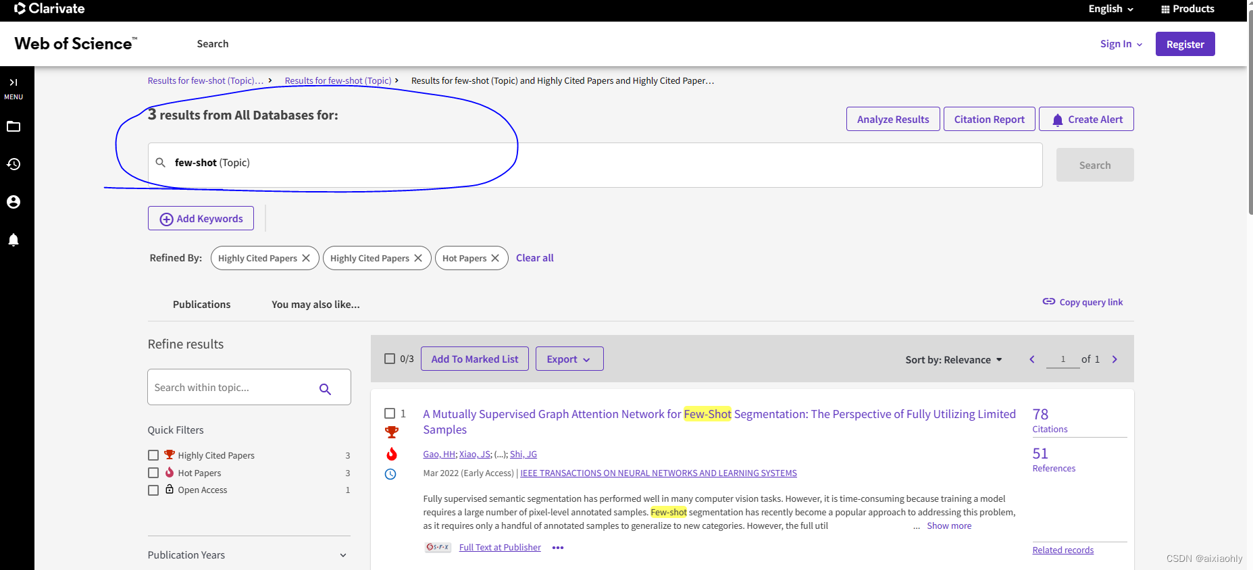1253x570 pixels.
Task: Go to next results page arrow
Action: (1115, 359)
